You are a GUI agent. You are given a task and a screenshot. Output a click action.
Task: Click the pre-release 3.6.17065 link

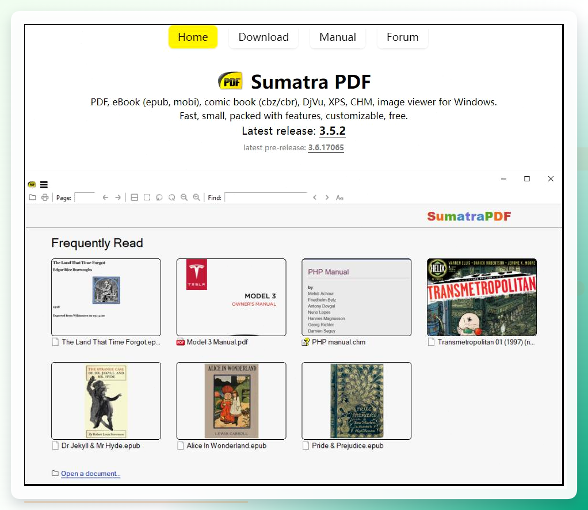pos(326,147)
